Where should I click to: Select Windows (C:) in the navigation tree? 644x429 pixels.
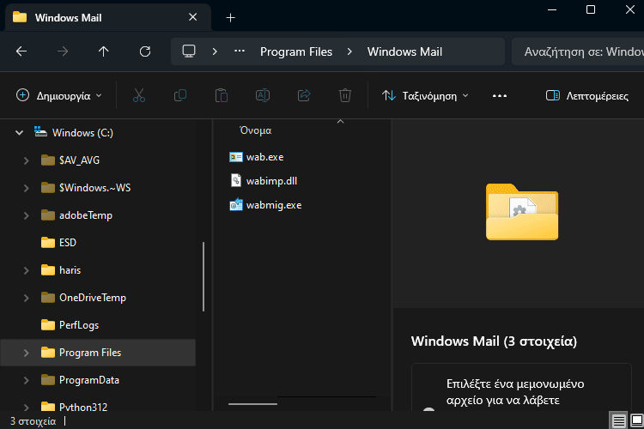coord(82,133)
